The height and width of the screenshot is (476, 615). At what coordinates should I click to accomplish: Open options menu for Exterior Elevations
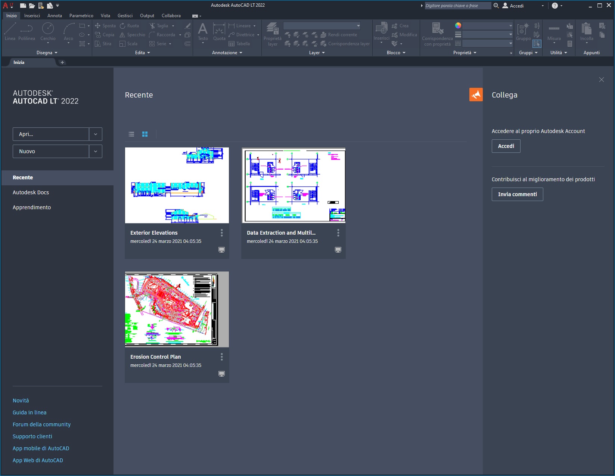click(x=222, y=233)
